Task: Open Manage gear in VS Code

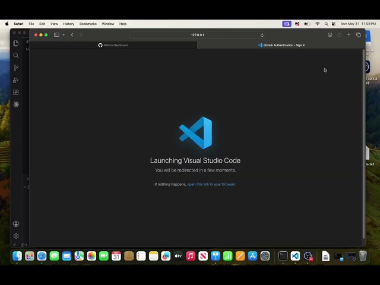Action: 16,236
